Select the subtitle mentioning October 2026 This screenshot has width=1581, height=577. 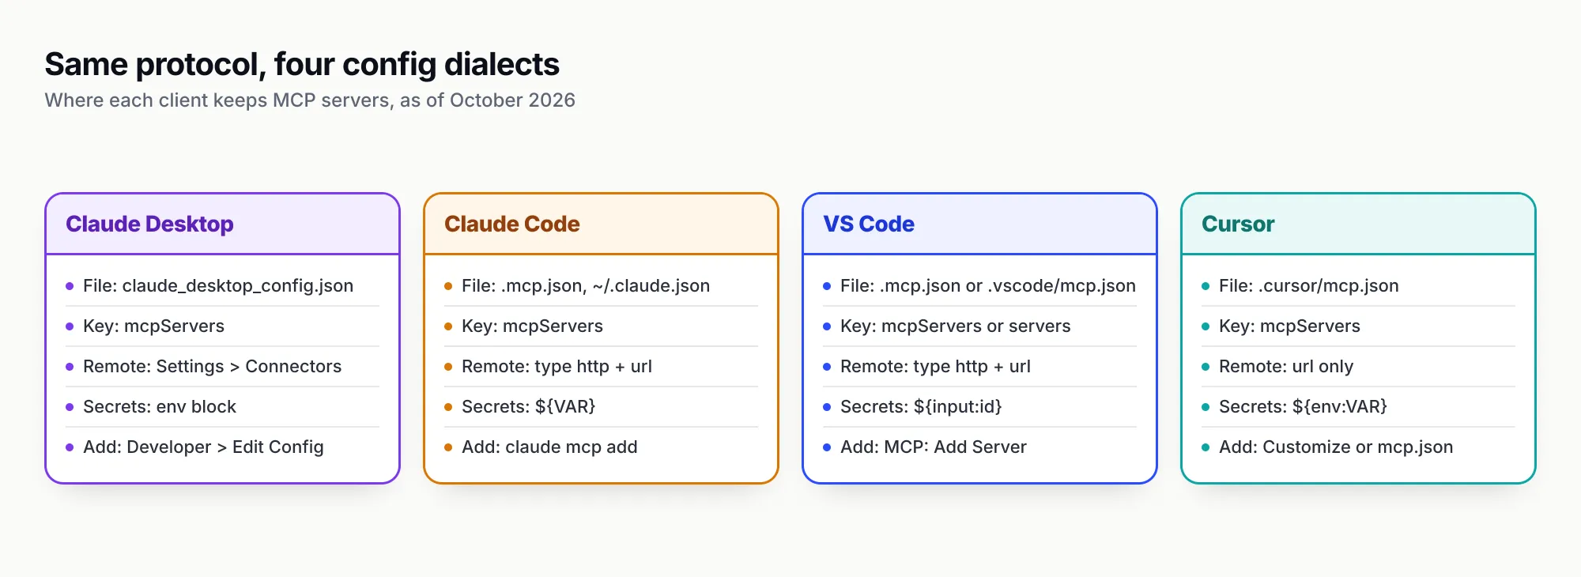tap(310, 100)
